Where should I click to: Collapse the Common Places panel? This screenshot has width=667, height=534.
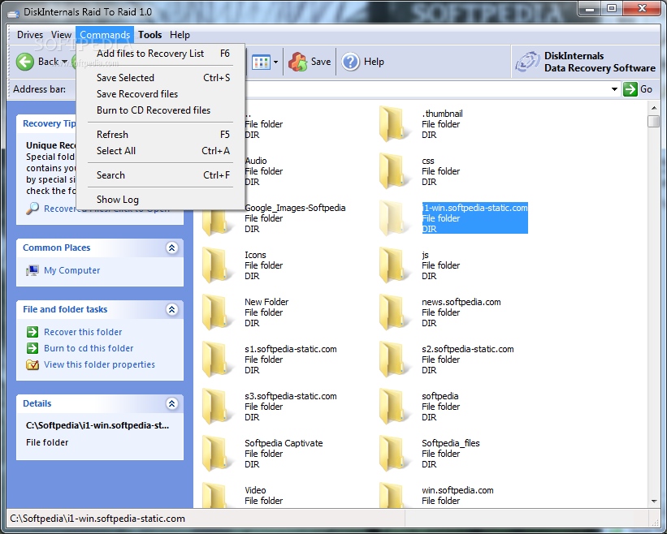coord(172,248)
